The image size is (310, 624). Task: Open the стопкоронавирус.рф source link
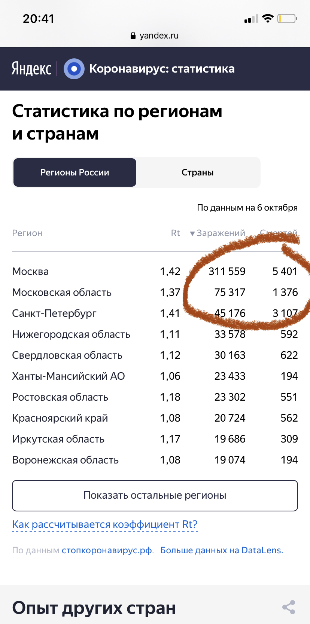(107, 550)
